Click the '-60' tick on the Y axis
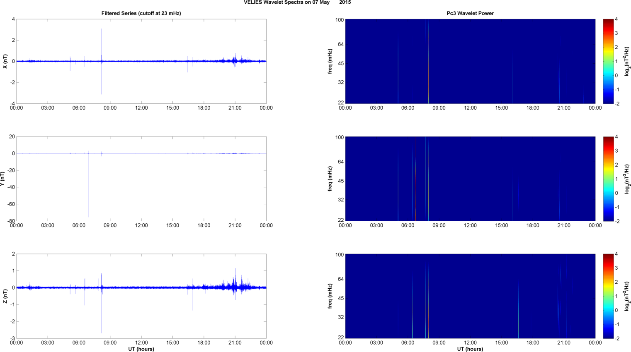This screenshot has width=631, height=352. (x=10, y=204)
